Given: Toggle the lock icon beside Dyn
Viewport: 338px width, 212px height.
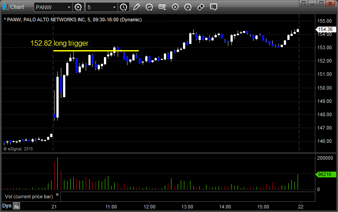Looking at the screenshot, I should [16, 206].
